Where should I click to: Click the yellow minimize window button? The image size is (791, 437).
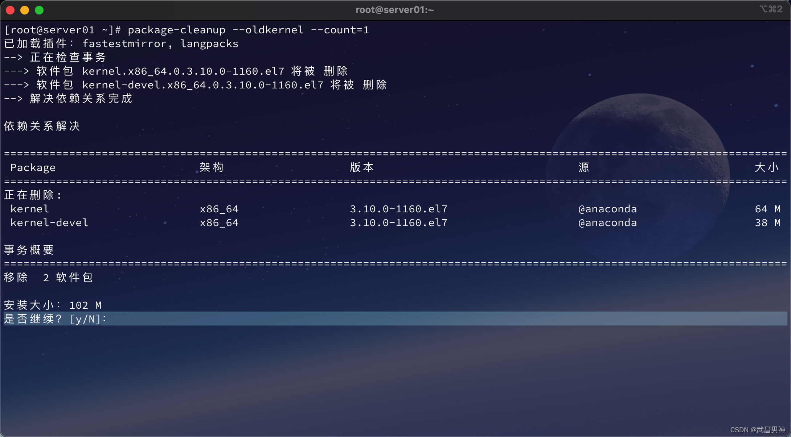(25, 10)
